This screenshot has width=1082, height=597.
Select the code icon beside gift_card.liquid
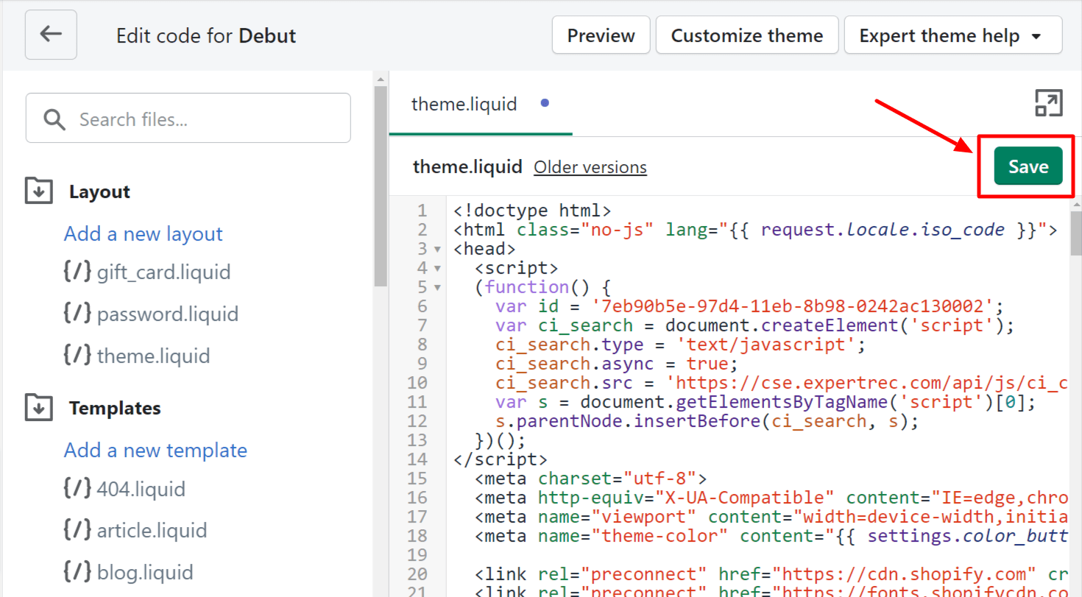point(77,271)
